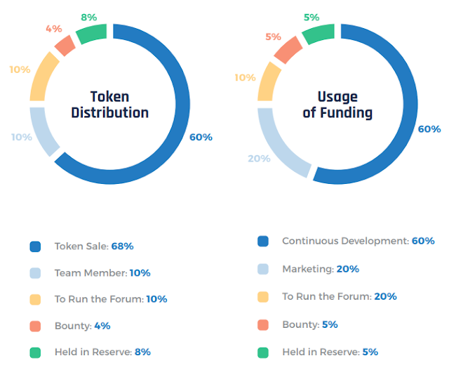449x370 pixels.
Task: Click yellow 10% segment in Usage of Funding donut
Action: pyautogui.click(x=266, y=81)
